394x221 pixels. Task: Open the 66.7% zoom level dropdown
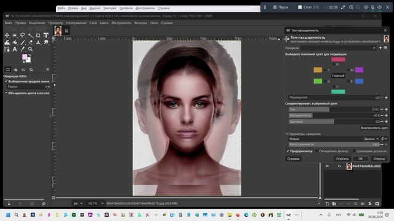click(95, 203)
